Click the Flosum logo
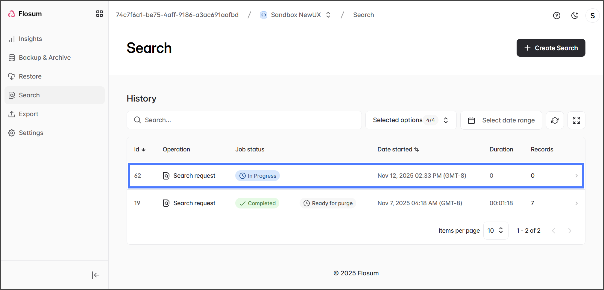The height and width of the screenshot is (290, 604). coord(25,14)
